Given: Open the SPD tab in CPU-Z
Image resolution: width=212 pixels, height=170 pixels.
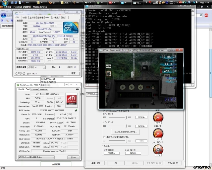Looking at the screenshot, I should click(47, 18).
